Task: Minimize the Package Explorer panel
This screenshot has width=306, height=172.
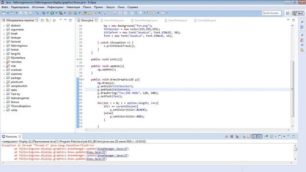Action: point(65,20)
